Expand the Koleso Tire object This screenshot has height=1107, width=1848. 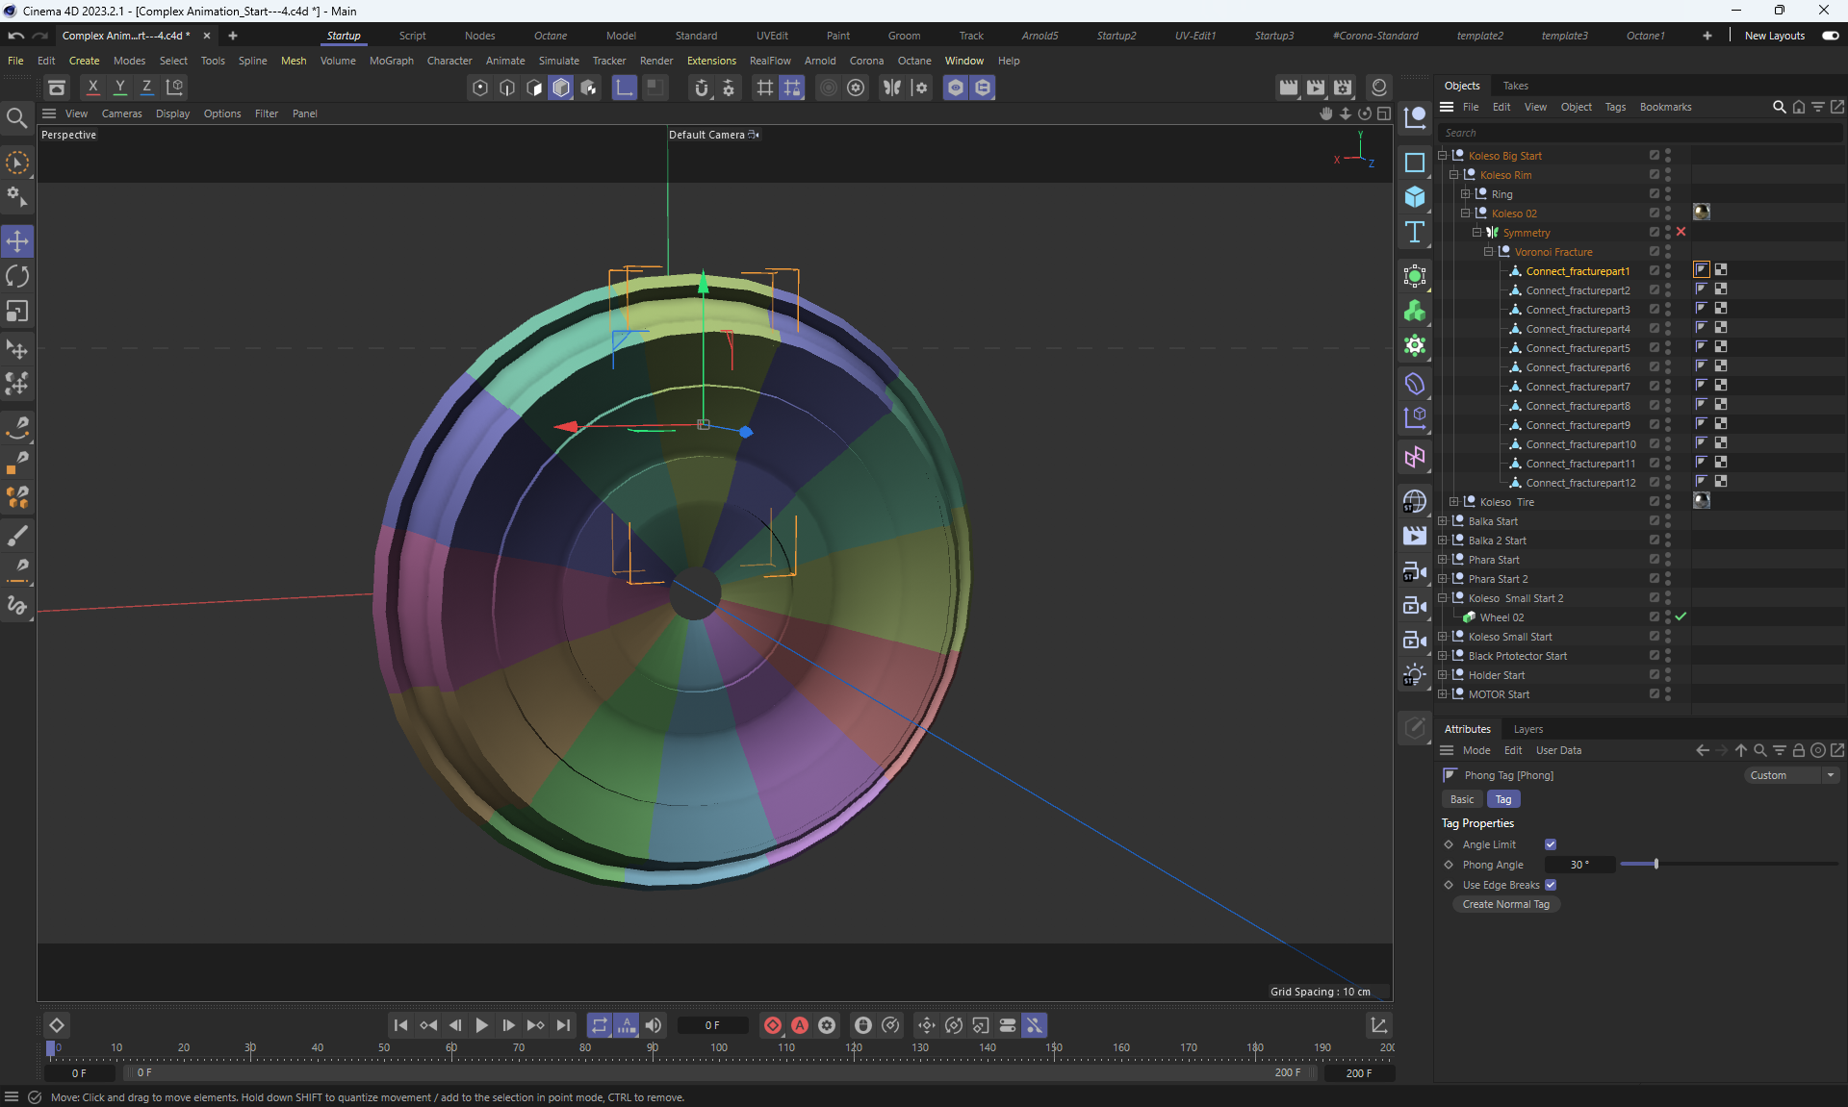(1453, 502)
